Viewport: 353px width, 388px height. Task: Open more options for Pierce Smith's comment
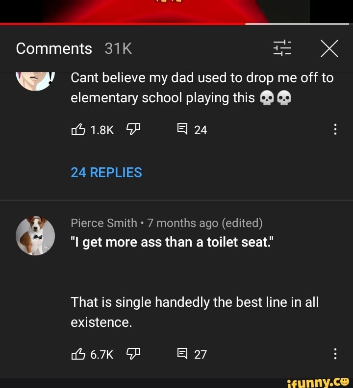click(x=335, y=354)
